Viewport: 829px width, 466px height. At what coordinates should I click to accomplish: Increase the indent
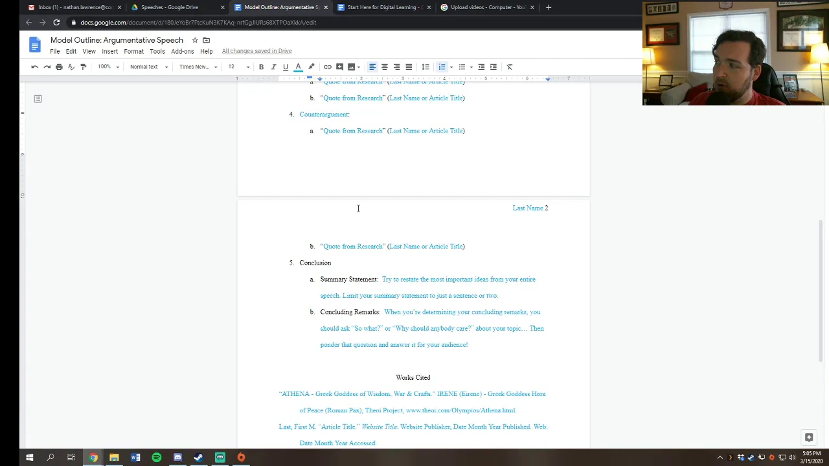point(494,67)
